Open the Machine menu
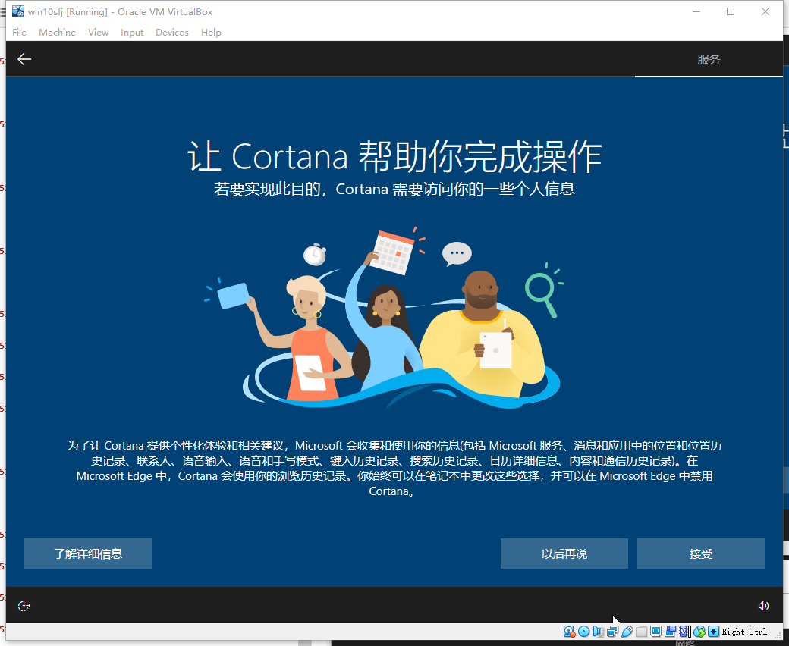Image resolution: width=789 pixels, height=646 pixels. click(x=58, y=32)
